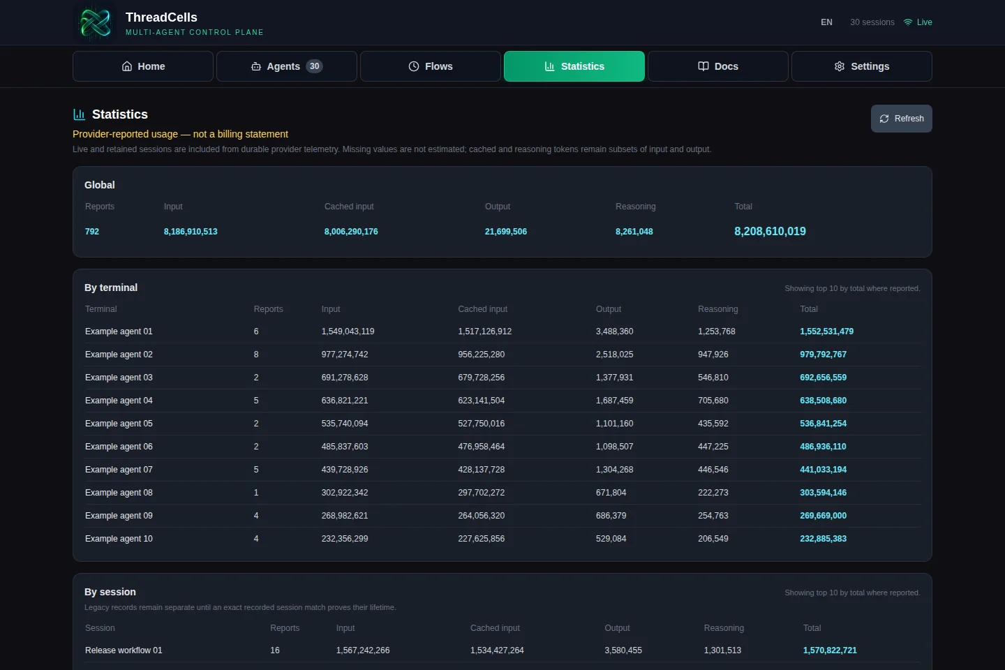Click reasoning 705,680 for agent 04
This screenshot has height=670, width=1005.
tap(713, 401)
